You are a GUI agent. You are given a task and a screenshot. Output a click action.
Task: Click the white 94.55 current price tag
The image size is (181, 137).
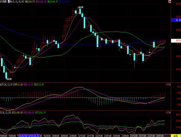pos(176,40)
